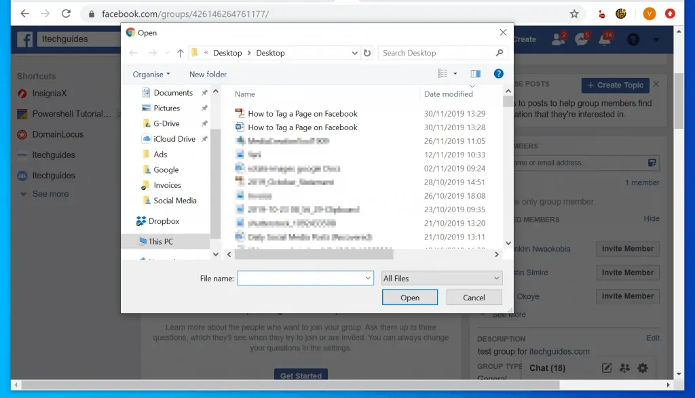Open the recent locations dropdown in dialog
This screenshot has height=398, width=695.
coord(167,53)
